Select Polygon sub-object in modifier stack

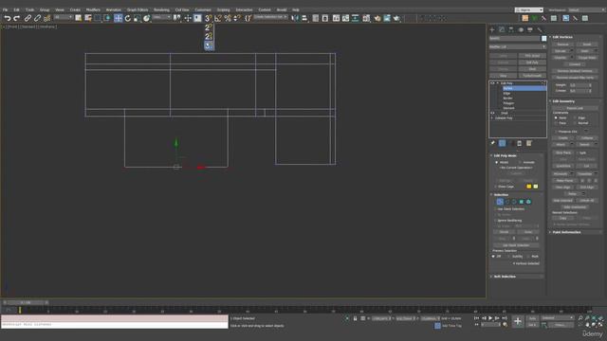508,103
